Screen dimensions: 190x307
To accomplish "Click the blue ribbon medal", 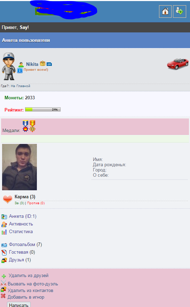I will tap(25, 126).
